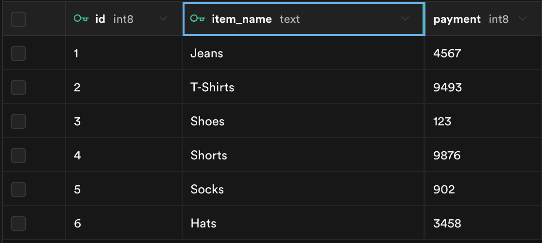
Task: Enable the checkbox for the Socks row
Action: click(18, 190)
